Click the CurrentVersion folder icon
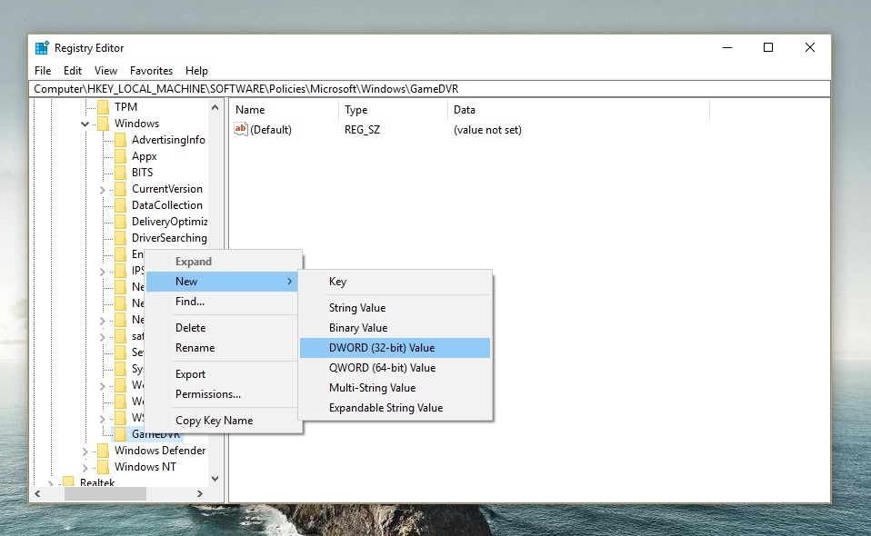The image size is (871, 536). [x=121, y=189]
